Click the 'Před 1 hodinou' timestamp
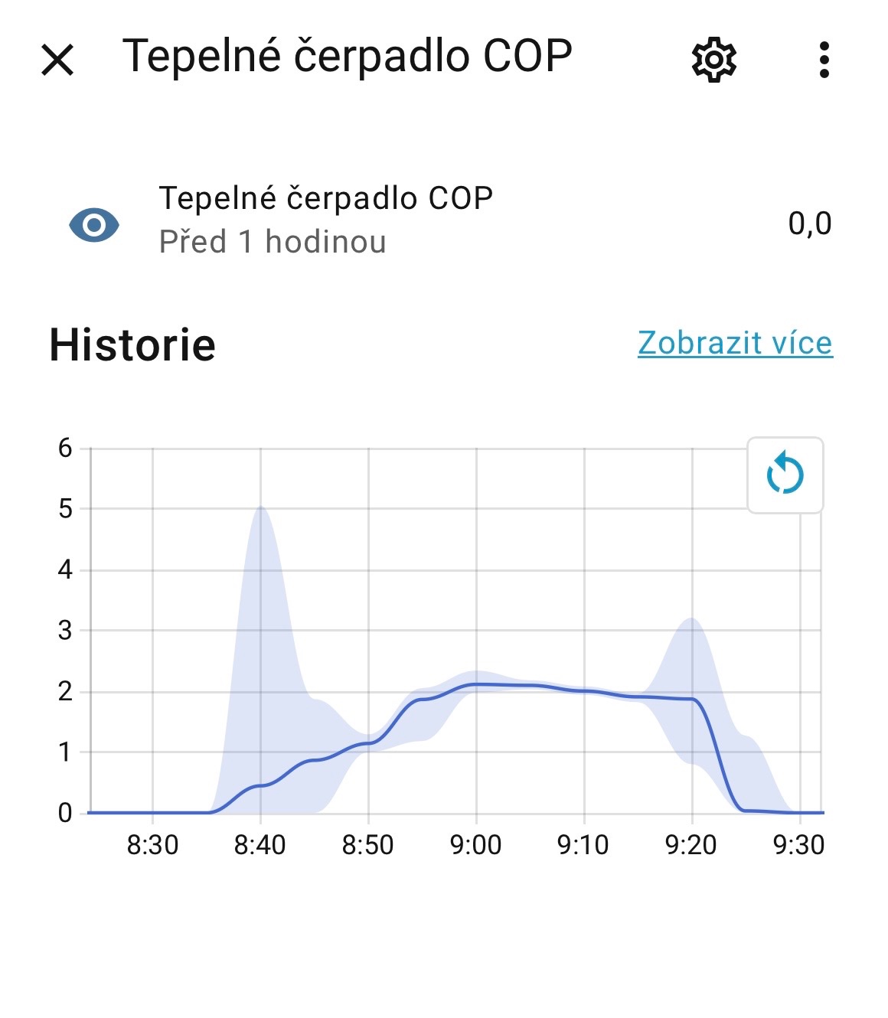The width and height of the screenshot is (888, 1018). (273, 242)
